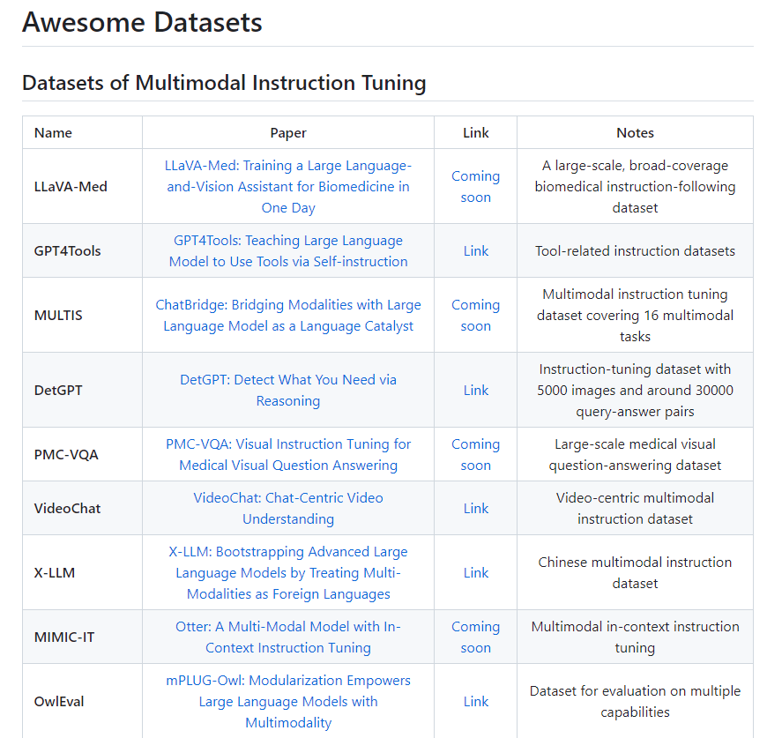
Task: Click the Notes column header
Action: pyautogui.click(x=635, y=133)
